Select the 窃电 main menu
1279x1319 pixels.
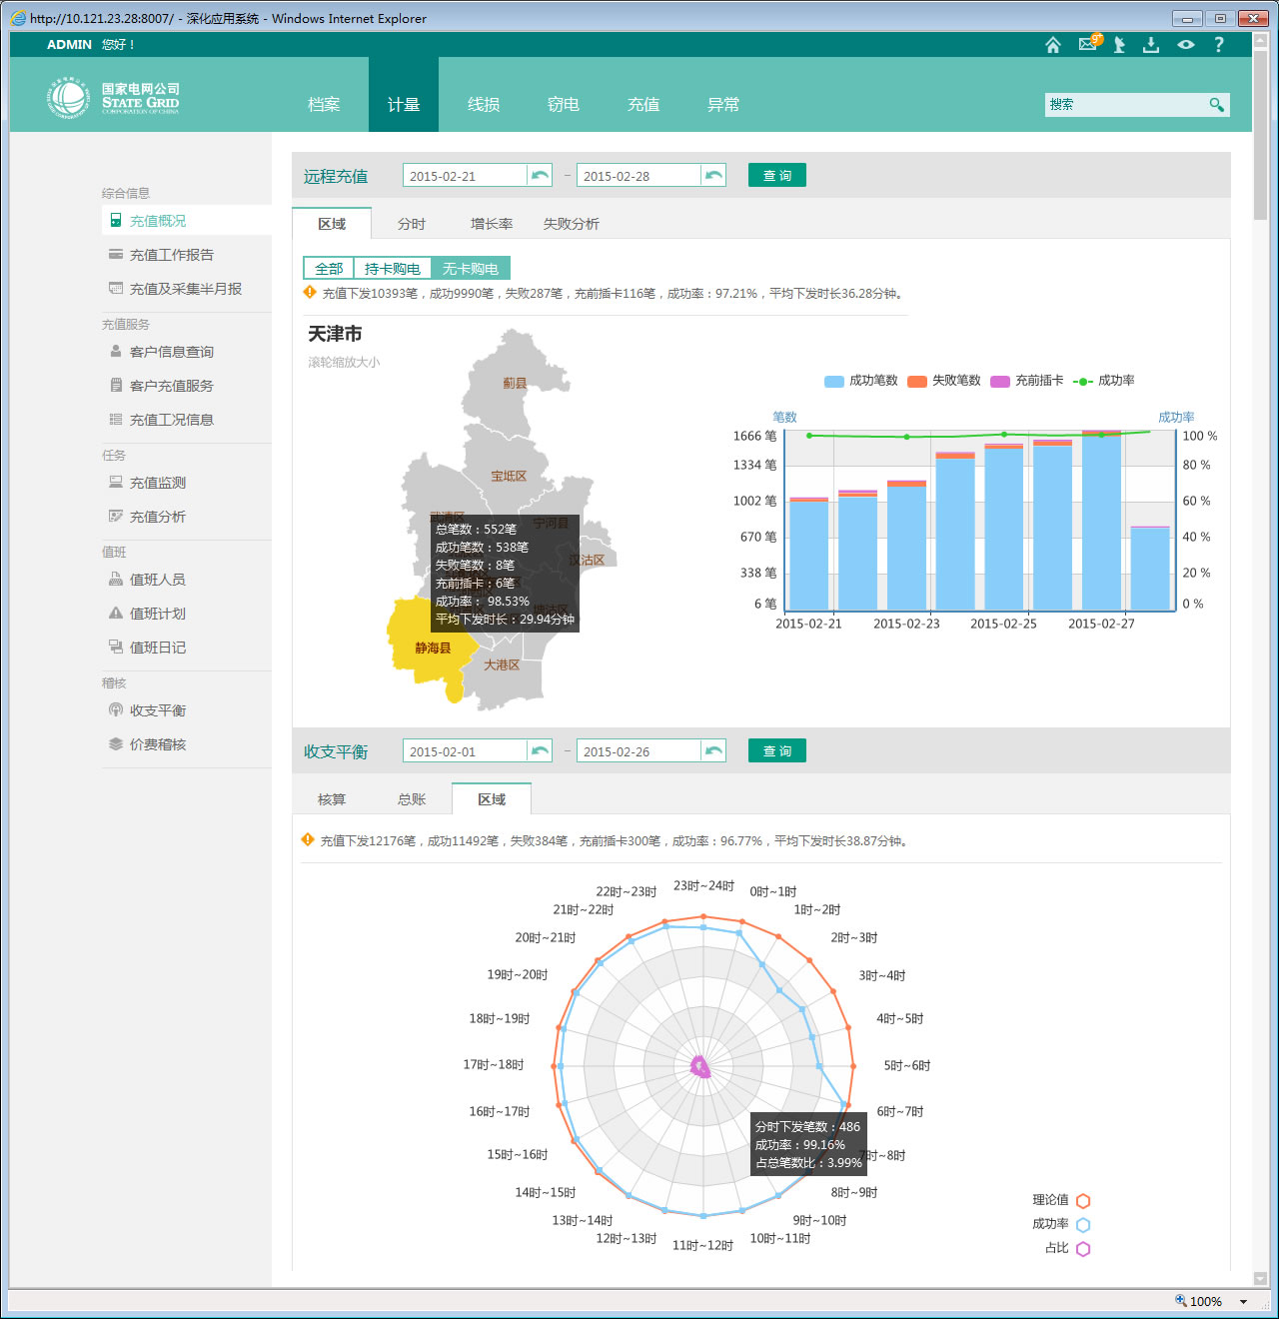coord(564,104)
